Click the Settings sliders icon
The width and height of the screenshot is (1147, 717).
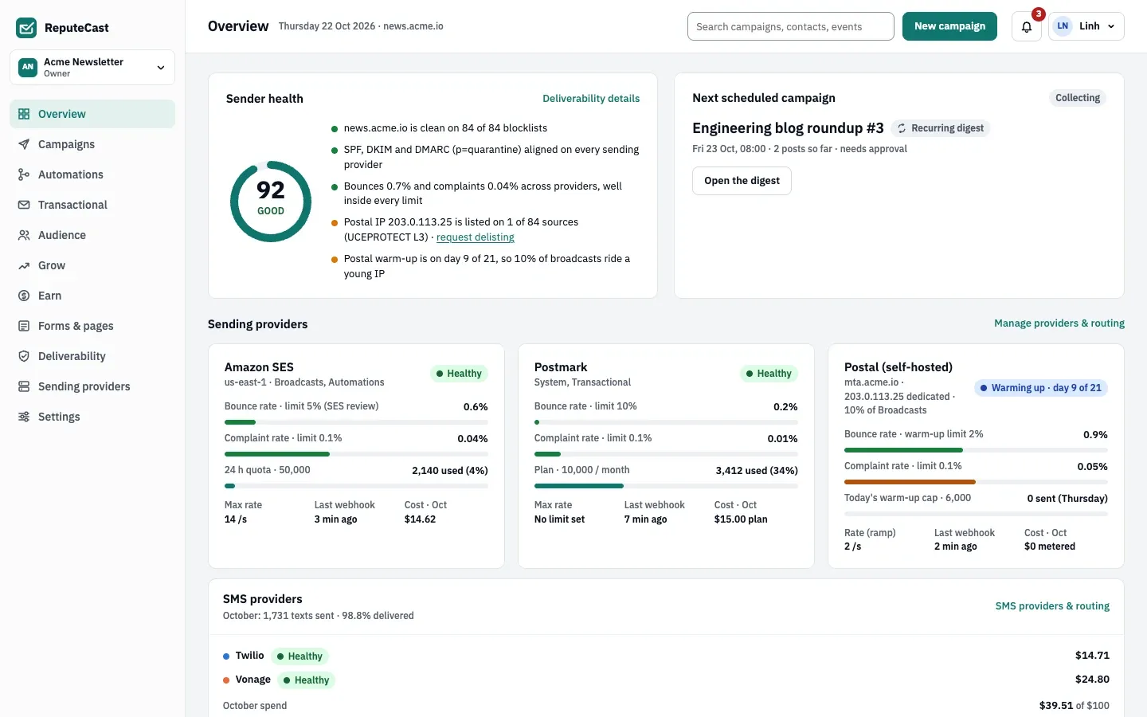click(x=24, y=417)
